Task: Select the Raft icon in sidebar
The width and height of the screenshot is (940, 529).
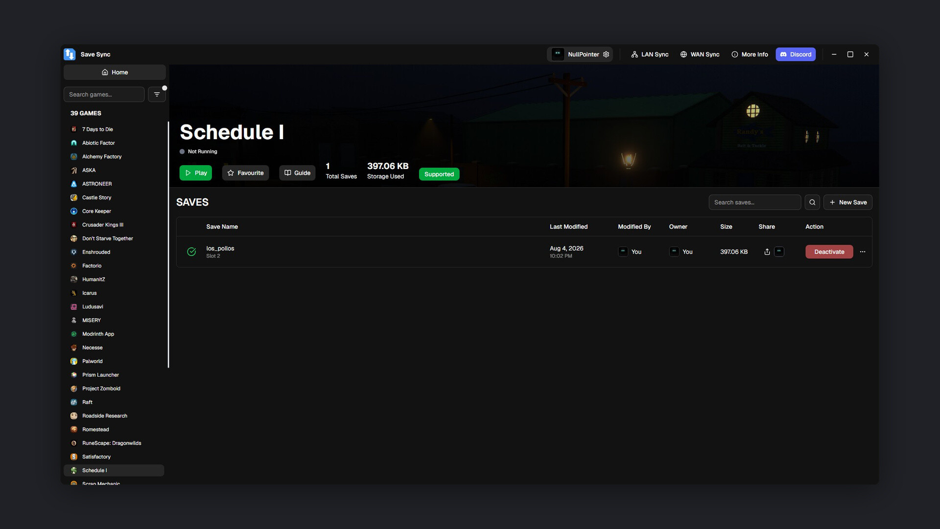Action: 74,402
